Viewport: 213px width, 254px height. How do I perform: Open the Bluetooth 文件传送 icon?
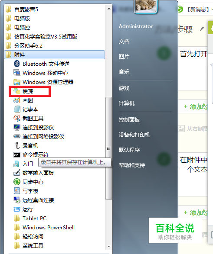[17, 64]
